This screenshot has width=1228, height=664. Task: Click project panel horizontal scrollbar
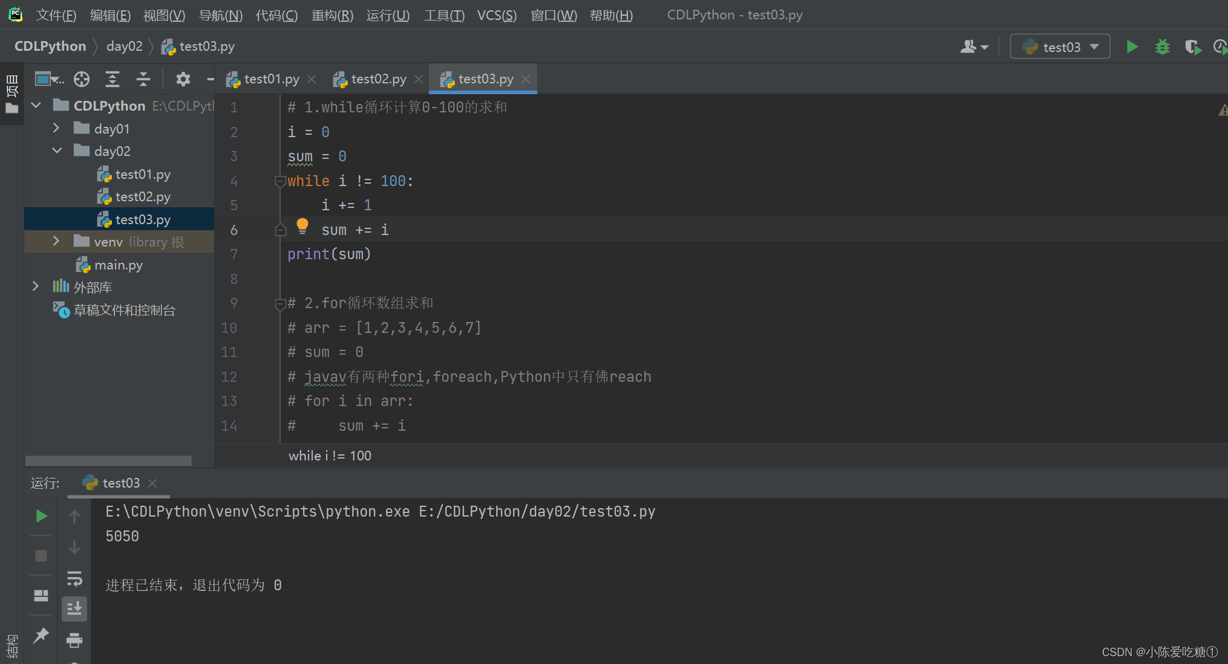[109, 460]
